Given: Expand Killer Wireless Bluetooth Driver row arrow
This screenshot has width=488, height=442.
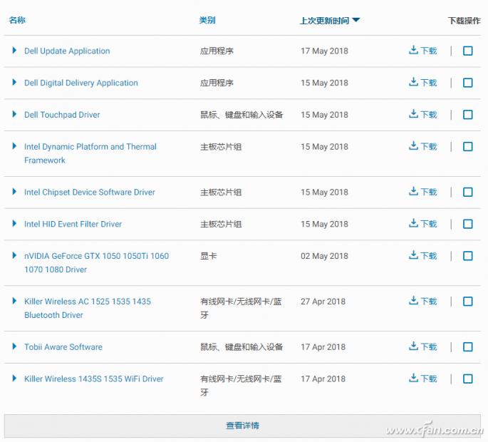Looking at the screenshot, I should tap(14, 301).
